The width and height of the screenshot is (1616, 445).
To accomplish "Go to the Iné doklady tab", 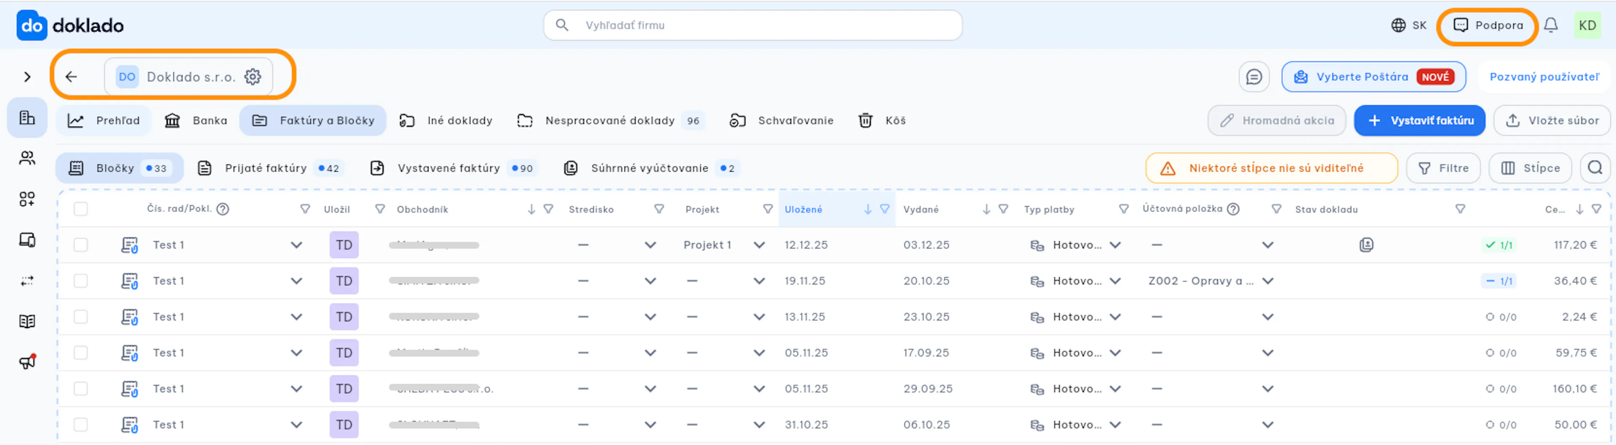I will pos(446,120).
